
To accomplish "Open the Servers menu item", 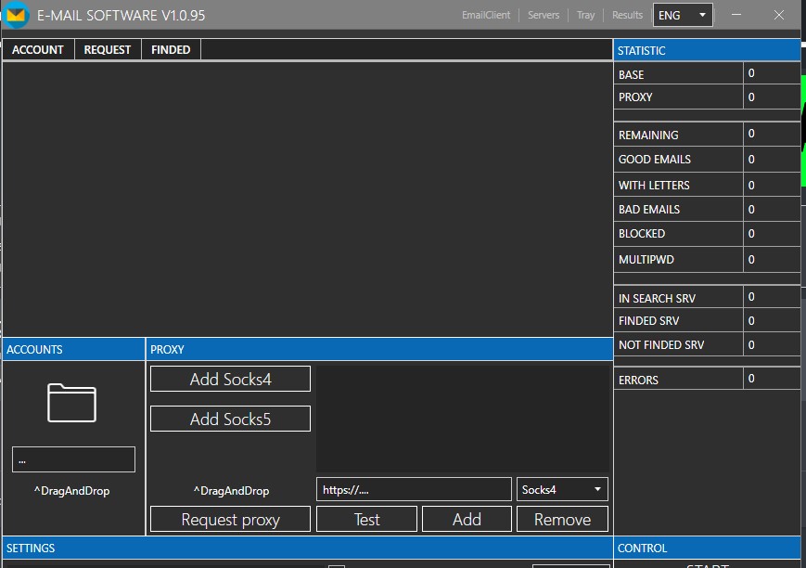I will point(544,15).
